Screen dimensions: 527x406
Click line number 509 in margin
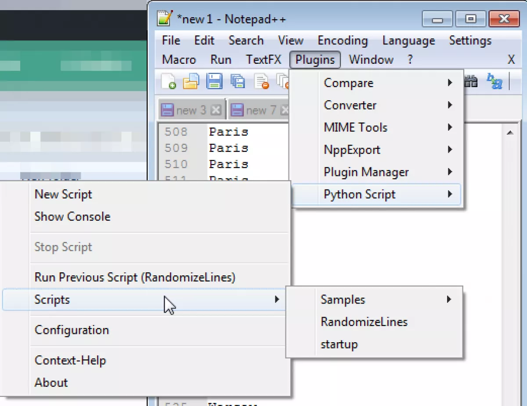coord(176,148)
